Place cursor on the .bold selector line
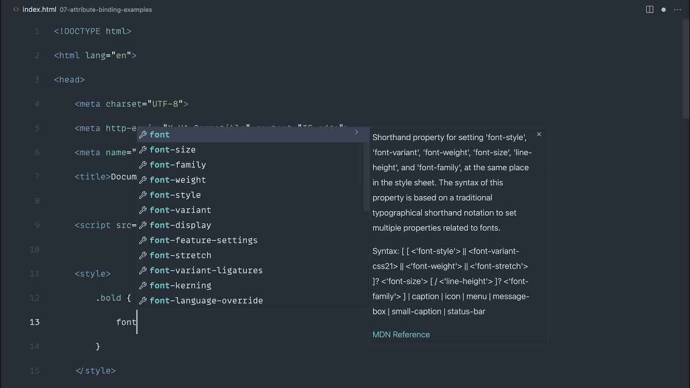 click(x=113, y=298)
